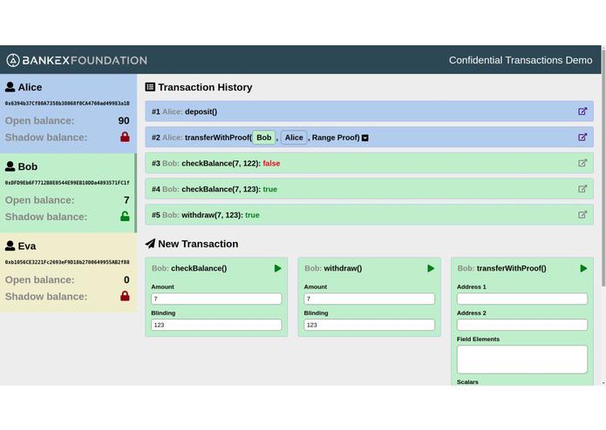The image size is (606, 430).
Task: Click Eva's red shadow balance lock
Action: tap(125, 296)
